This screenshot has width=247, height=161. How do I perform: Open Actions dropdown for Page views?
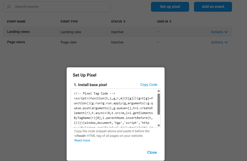(x=219, y=42)
